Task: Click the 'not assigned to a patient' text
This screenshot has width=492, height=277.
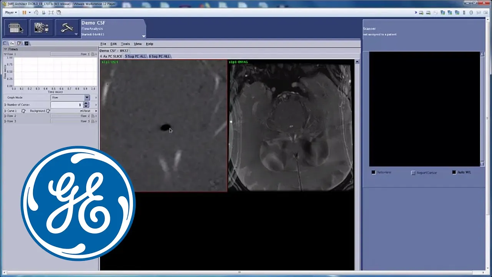Action: coord(379,34)
